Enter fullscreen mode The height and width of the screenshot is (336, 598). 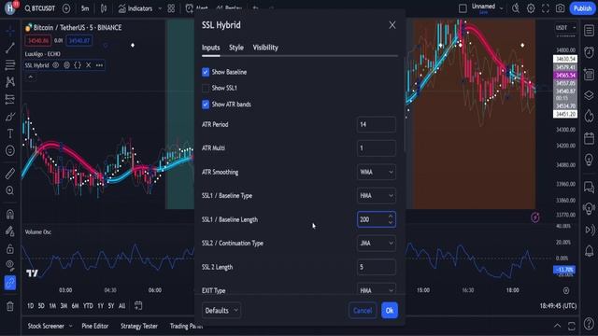tap(546, 8)
